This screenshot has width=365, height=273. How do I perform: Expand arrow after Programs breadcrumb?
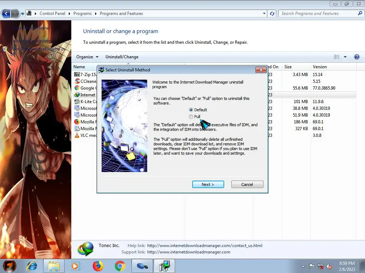pyautogui.click(x=96, y=14)
